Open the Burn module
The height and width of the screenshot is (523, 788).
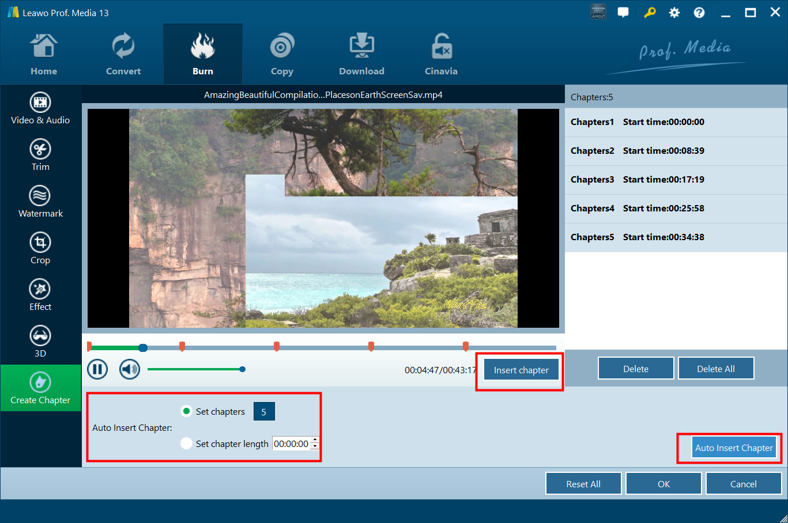tap(203, 55)
